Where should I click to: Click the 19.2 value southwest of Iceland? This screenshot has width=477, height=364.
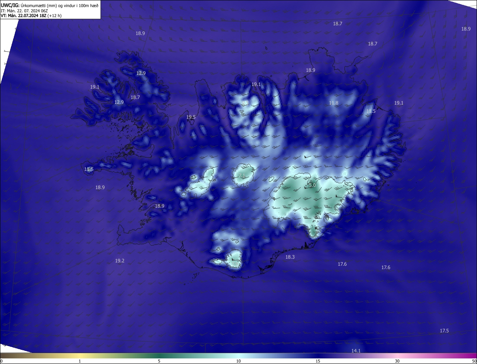120,261
